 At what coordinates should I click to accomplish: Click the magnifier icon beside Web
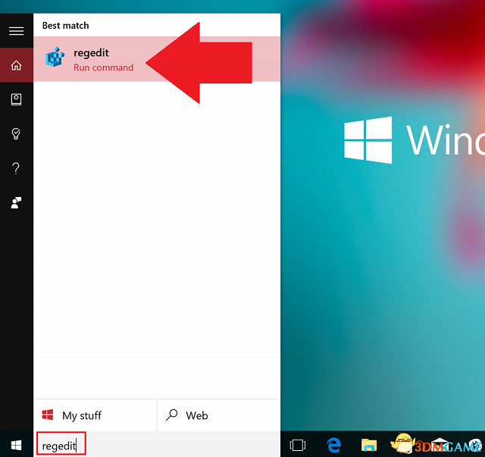point(173,415)
